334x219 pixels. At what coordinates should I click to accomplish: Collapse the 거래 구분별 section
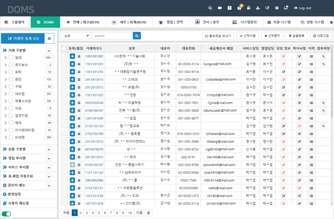click(x=49, y=51)
